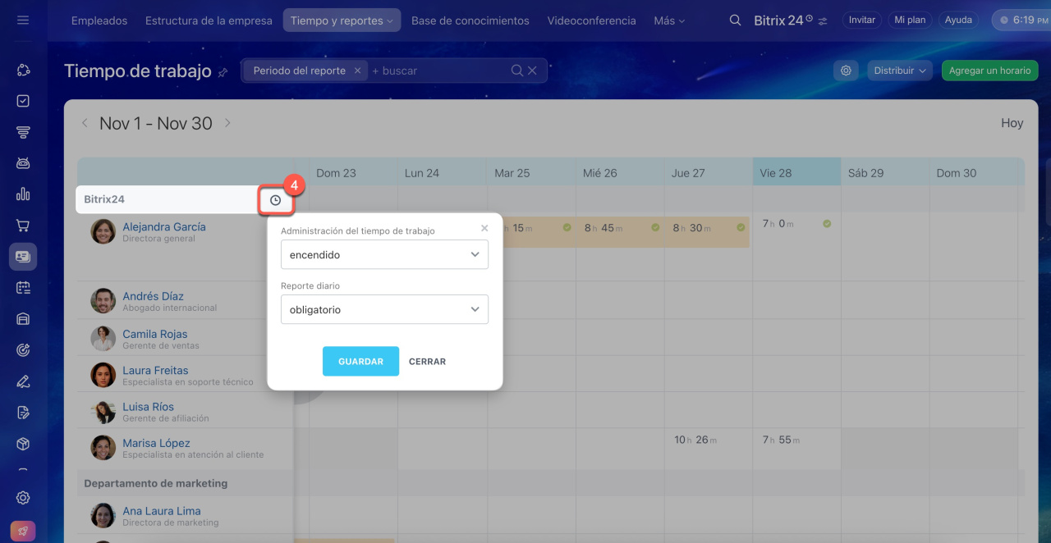Open the hamburger menu in the sidebar

[x=23, y=20]
